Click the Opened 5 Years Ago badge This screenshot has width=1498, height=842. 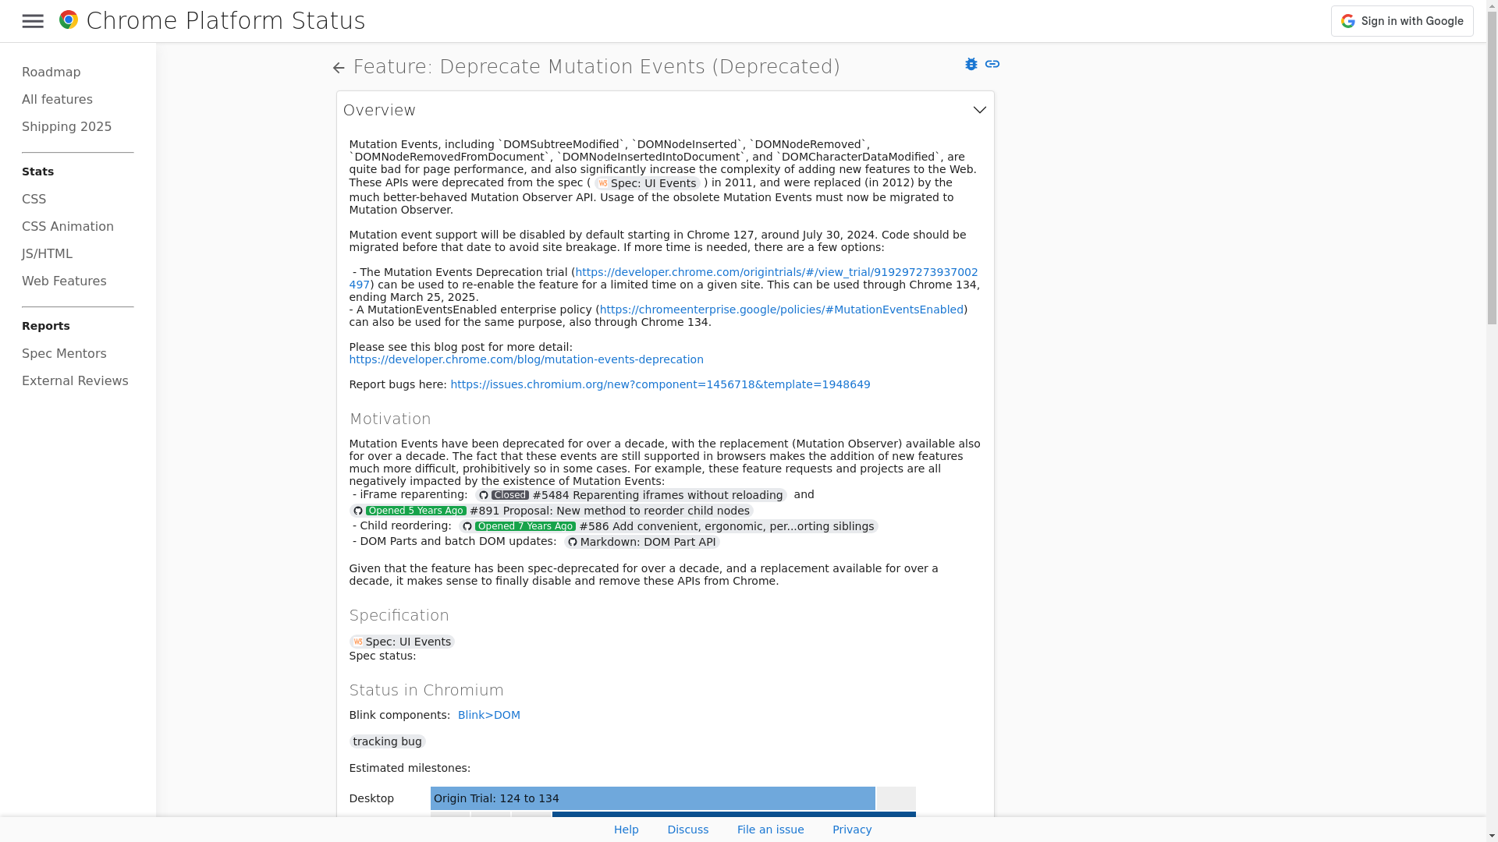[416, 511]
